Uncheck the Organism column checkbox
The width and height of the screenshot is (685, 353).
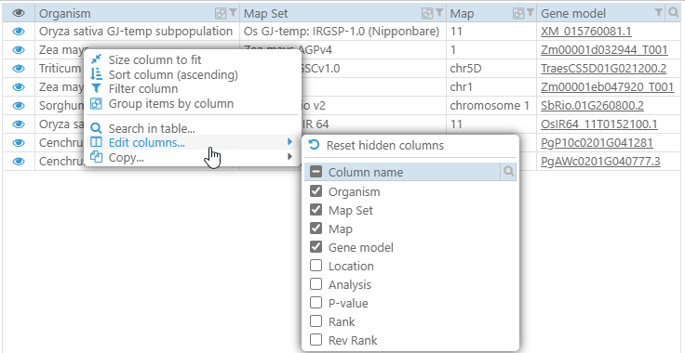(x=316, y=191)
